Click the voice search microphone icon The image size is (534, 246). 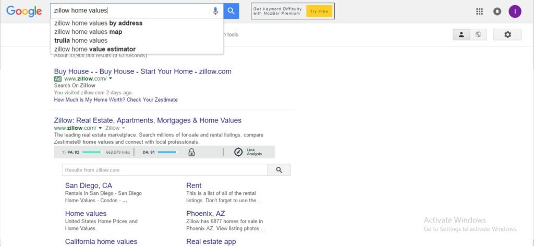pyautogui.click(x=215, y=11)
